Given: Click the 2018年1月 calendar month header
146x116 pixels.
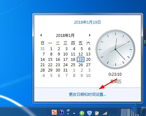Looking at the screenshot, I should [65, 35].
